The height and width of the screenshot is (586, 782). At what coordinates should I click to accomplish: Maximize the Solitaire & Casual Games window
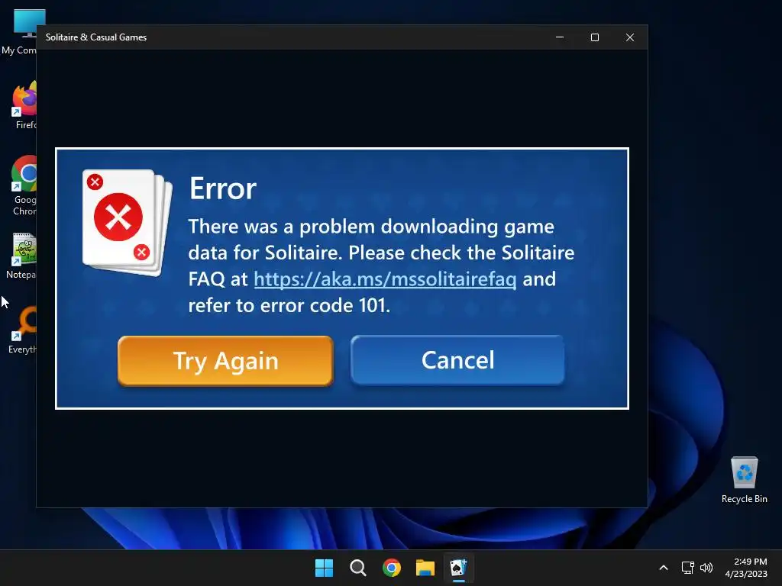(x=594, y=37)
